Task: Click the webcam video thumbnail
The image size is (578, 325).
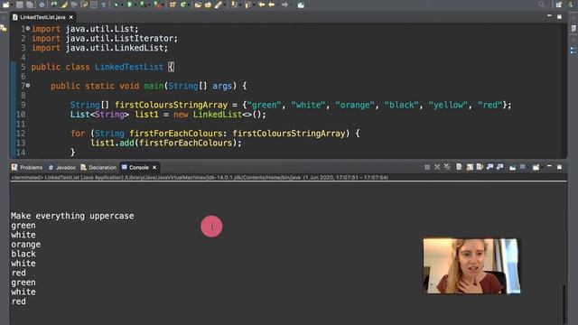Action: (x=471, y=265)
